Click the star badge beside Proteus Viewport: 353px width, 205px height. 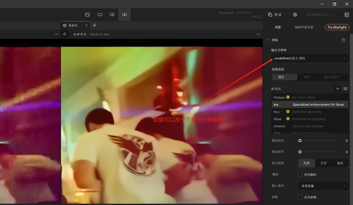pos(288,97)
